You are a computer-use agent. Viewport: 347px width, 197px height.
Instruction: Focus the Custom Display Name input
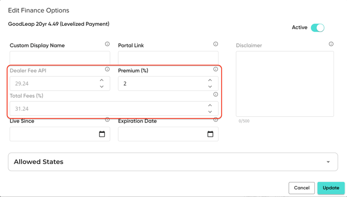click(60, 58)
